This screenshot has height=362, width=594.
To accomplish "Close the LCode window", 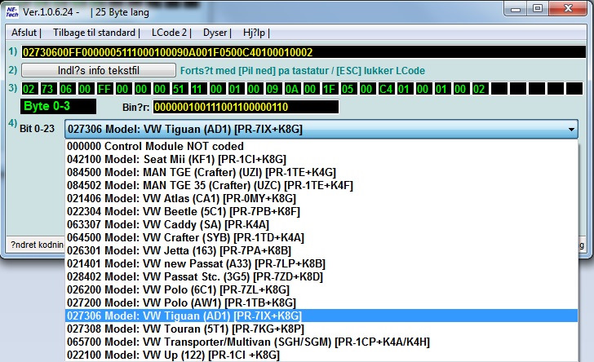I will (568, 9).
